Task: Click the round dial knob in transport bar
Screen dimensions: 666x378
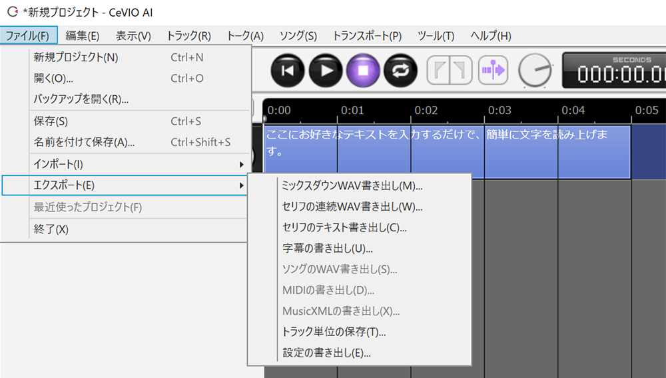Action: point(535,70)
